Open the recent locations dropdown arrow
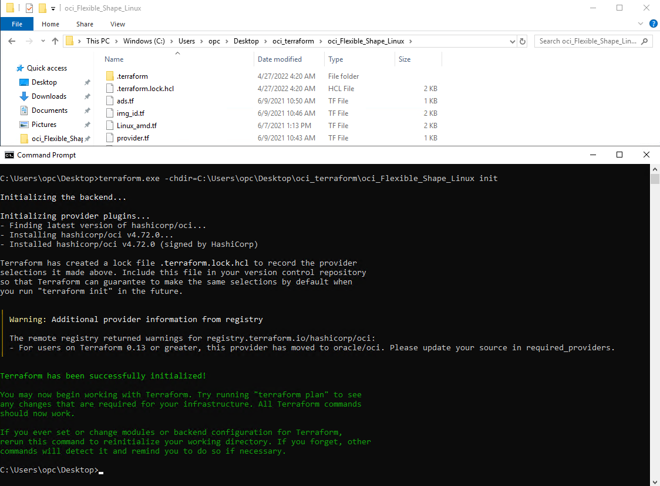Image resolution: width=660 pixels, height=486 pixels. tap(43, 41)
